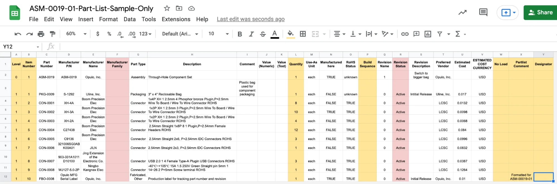Screen dimensions: 557x184
Task: Expand the Default (Ari... font dropdown
Action: (x=180, y=34)
